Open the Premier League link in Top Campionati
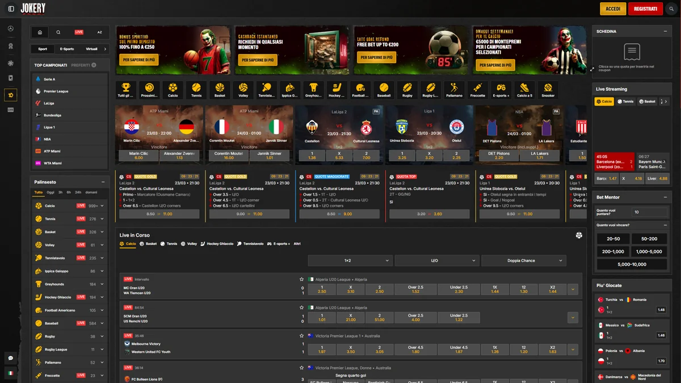This screenshot has height=383, width=681. point(70,91)
